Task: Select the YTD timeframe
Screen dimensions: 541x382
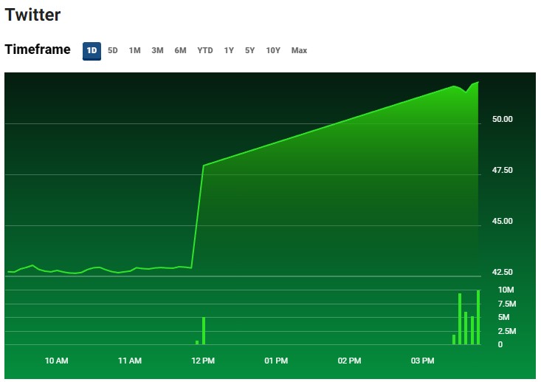Action: (205, 50)
